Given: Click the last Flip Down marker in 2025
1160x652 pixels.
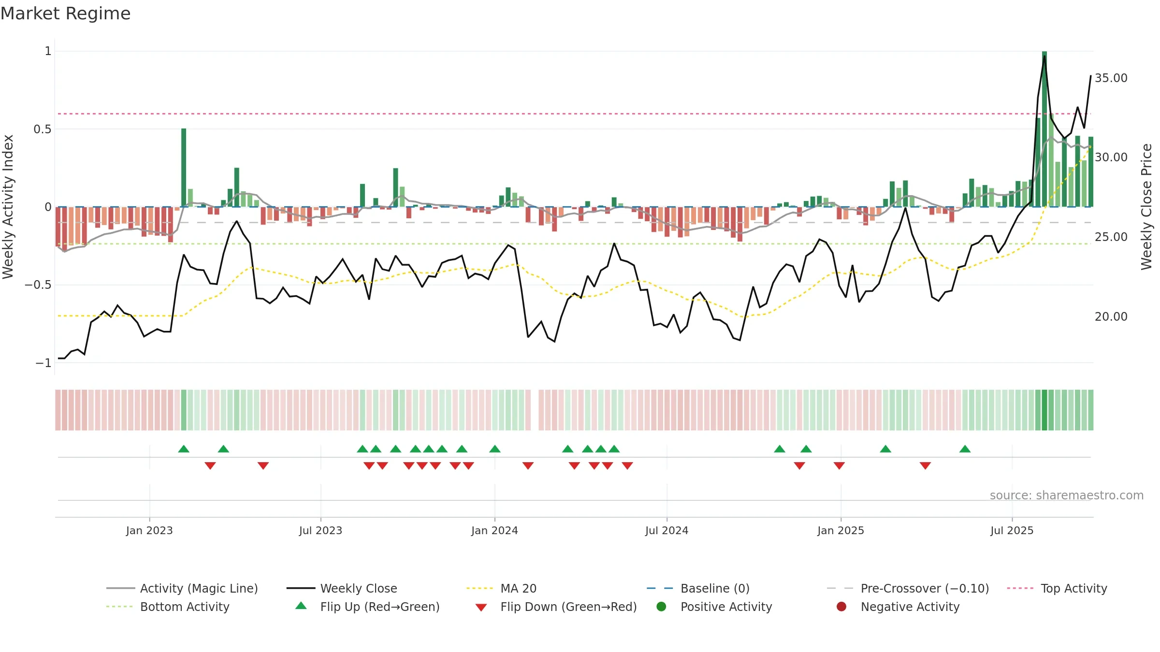Looking at the screenshot, I should [x=925, y=466].
